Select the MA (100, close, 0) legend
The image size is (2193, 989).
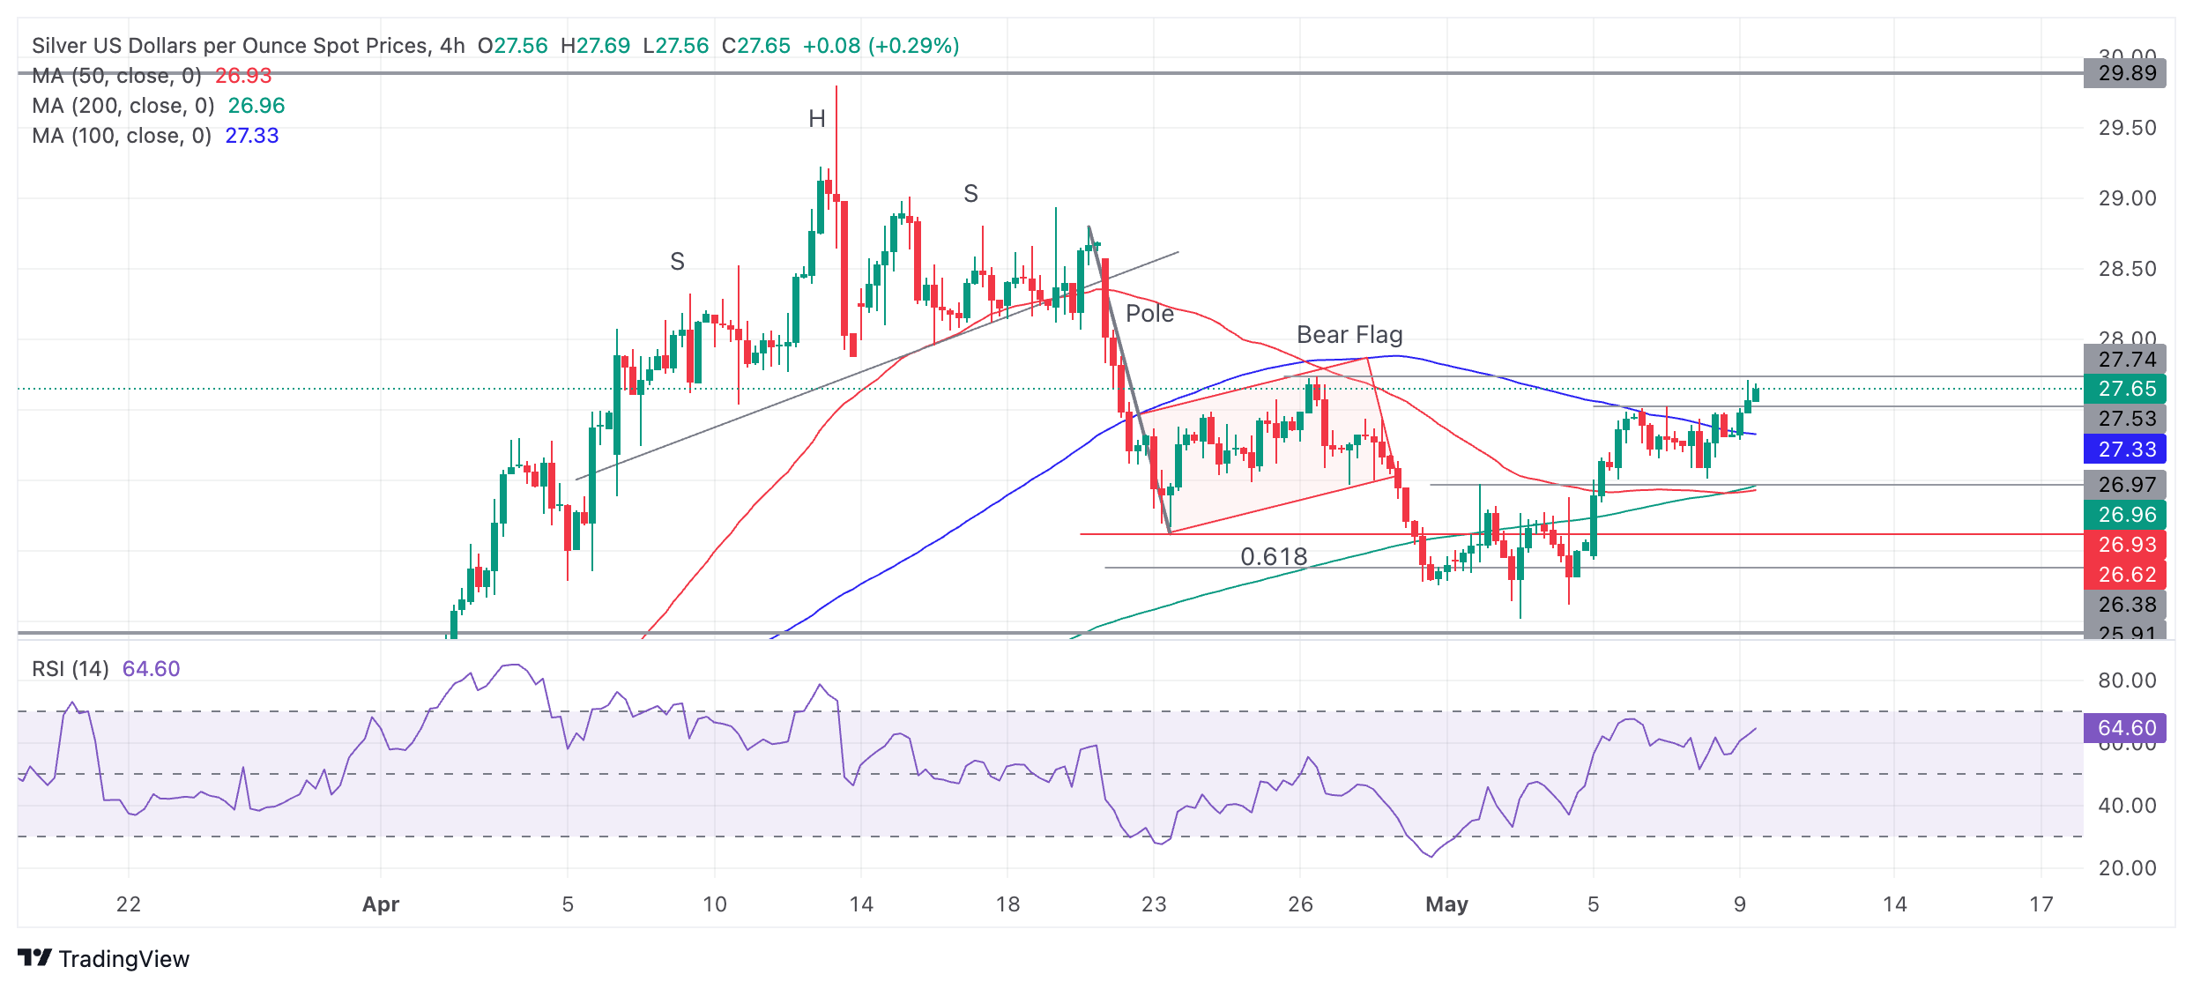(x=122, y=136)
